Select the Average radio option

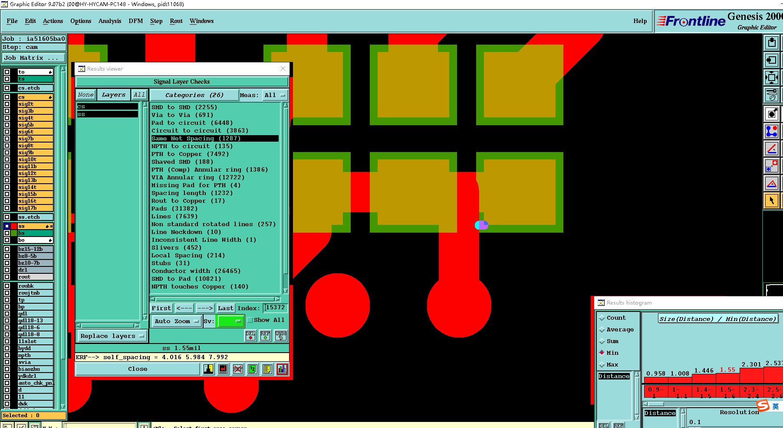tap(602, 330)
